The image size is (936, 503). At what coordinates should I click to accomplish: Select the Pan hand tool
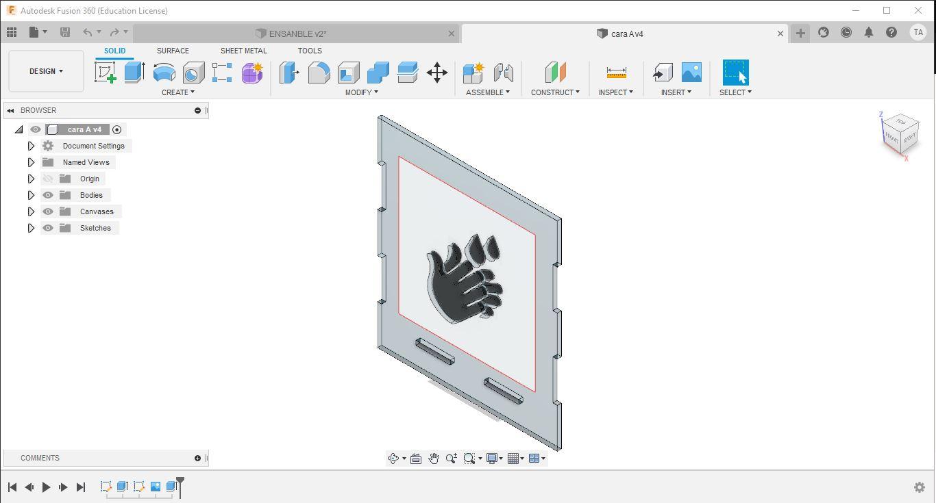[x=434, y=459]
